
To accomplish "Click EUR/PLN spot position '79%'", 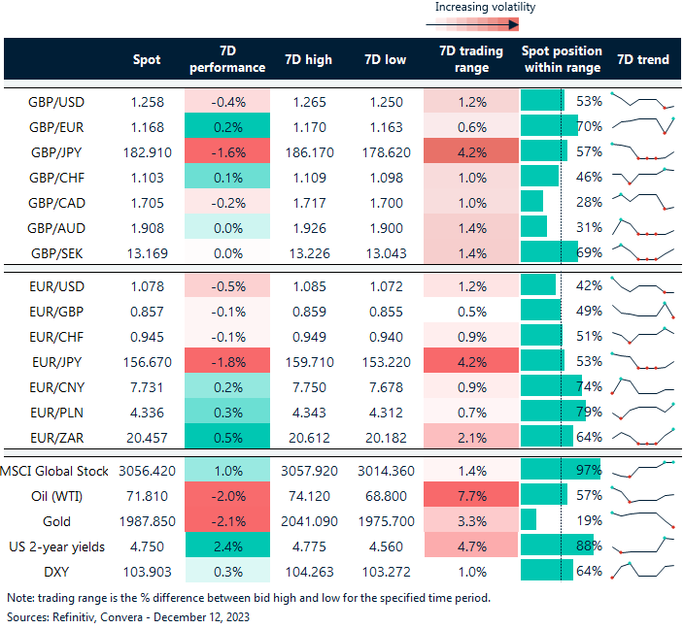I will [x=589, y=412].
